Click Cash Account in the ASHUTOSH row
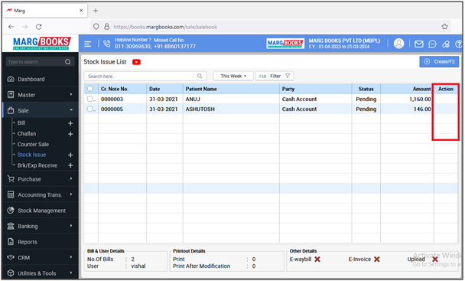Image resolution: width=465 pixels, height=281 pixels. 299,109
